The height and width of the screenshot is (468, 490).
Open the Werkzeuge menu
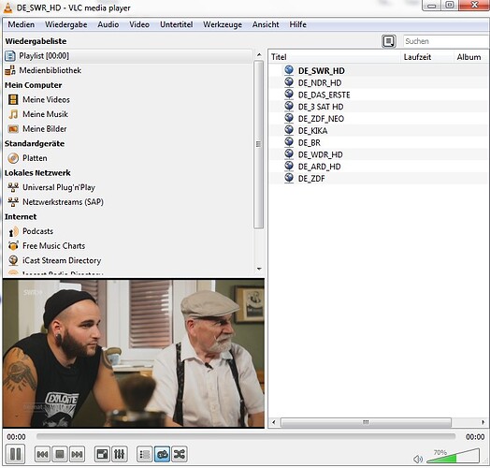[x=223, y=24]
